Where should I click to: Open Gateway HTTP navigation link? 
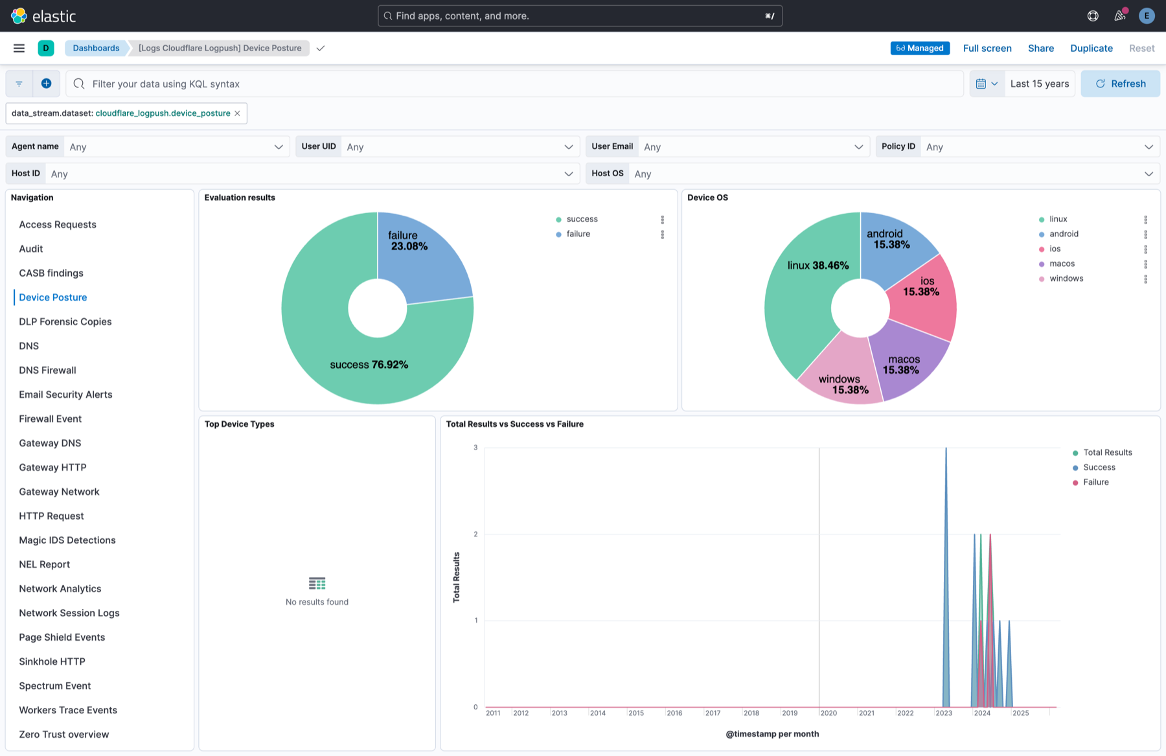tap(52, 467)
